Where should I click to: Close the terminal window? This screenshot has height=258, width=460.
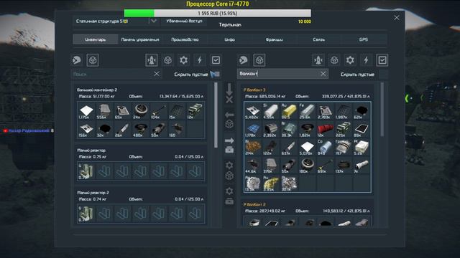point(396,18)
